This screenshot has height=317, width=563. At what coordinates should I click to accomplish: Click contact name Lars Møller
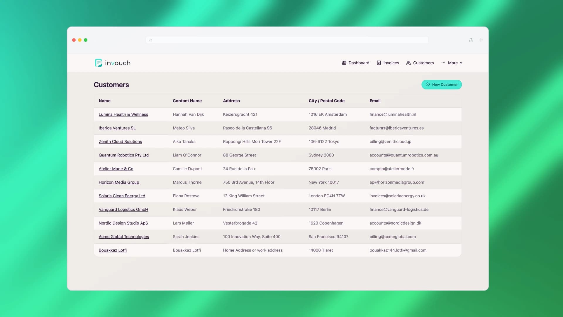tap(183, 223)
